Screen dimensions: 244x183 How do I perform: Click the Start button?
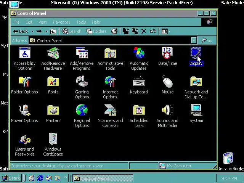pyautogui.click(x=11, y=178)
